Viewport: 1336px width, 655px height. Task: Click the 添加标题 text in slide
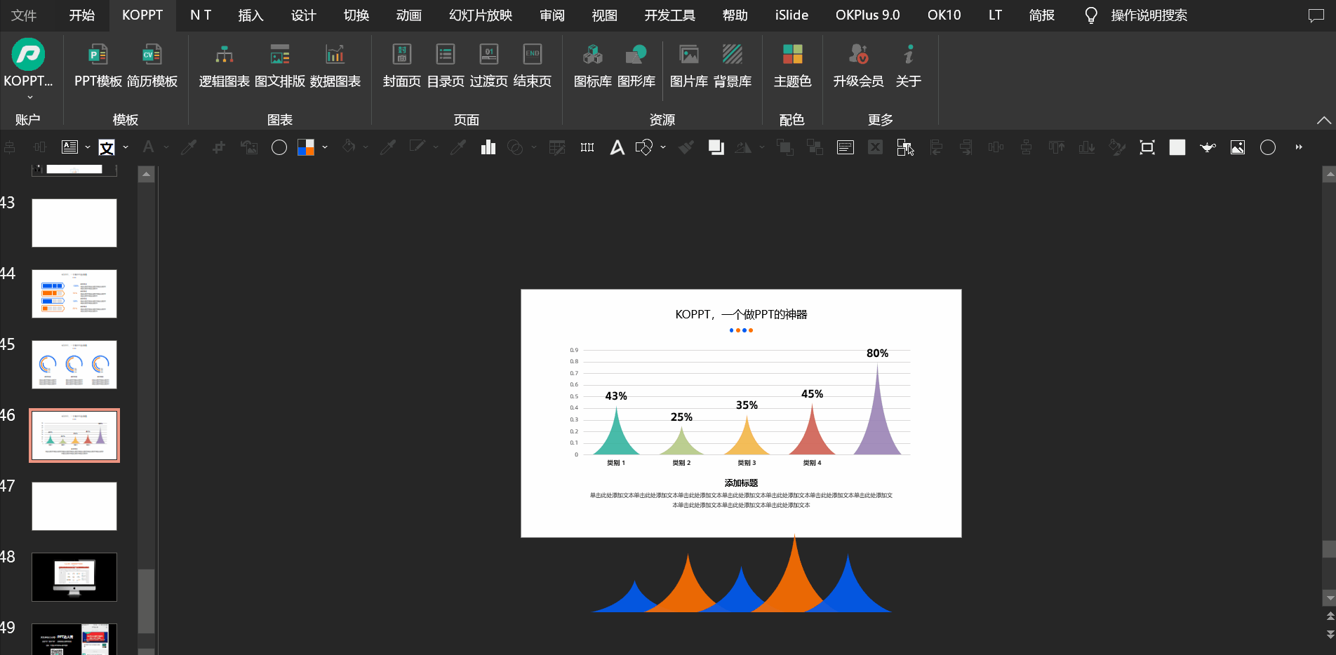point(741,483)
